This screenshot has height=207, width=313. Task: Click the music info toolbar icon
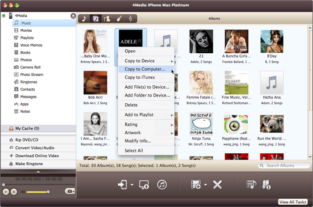266,184
